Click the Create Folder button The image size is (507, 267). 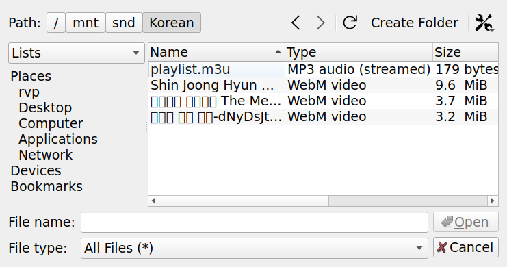coord(414,23)
